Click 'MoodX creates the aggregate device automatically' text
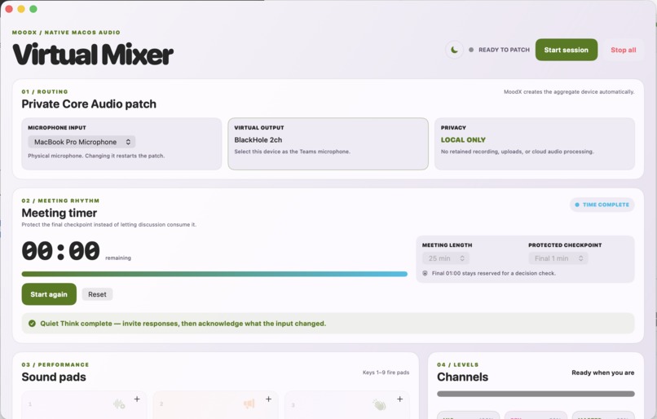 coord(569,92)
